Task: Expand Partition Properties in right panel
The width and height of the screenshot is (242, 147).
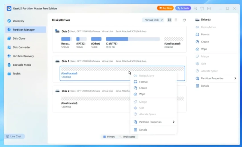Action: [216, 78]
